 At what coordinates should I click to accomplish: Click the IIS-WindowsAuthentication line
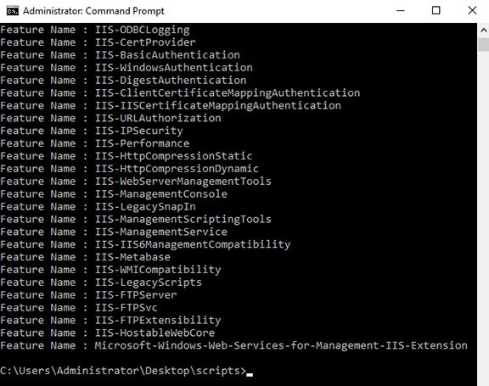point(126,68)
